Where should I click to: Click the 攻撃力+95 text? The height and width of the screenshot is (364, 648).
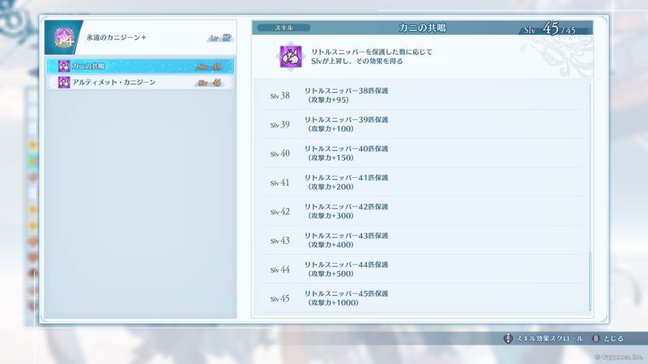coord(328,99)
